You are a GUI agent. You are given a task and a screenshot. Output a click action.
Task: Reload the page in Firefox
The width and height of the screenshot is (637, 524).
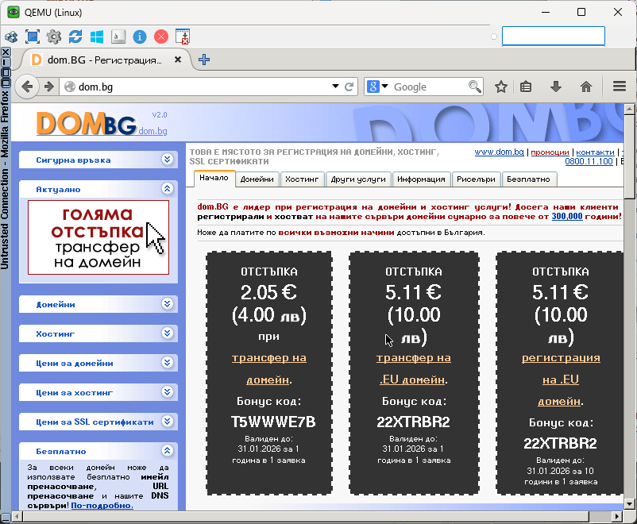click(349, 87)
